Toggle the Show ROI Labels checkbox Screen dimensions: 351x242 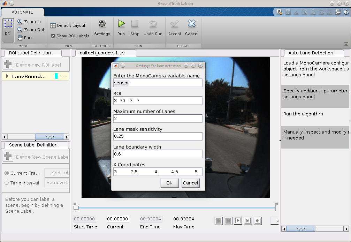[x=53, y=36]
